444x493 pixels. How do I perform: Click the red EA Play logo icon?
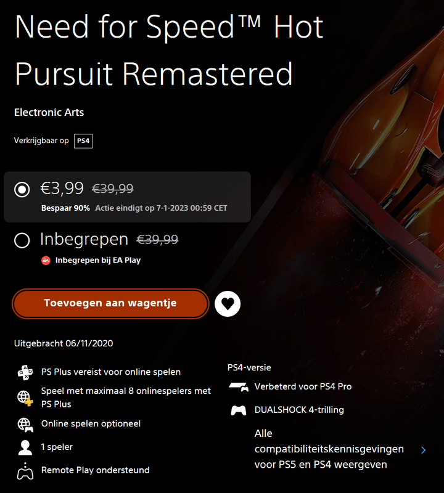coord(46,261)
